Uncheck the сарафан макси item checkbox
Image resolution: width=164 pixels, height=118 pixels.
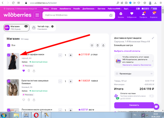point(9,55)
